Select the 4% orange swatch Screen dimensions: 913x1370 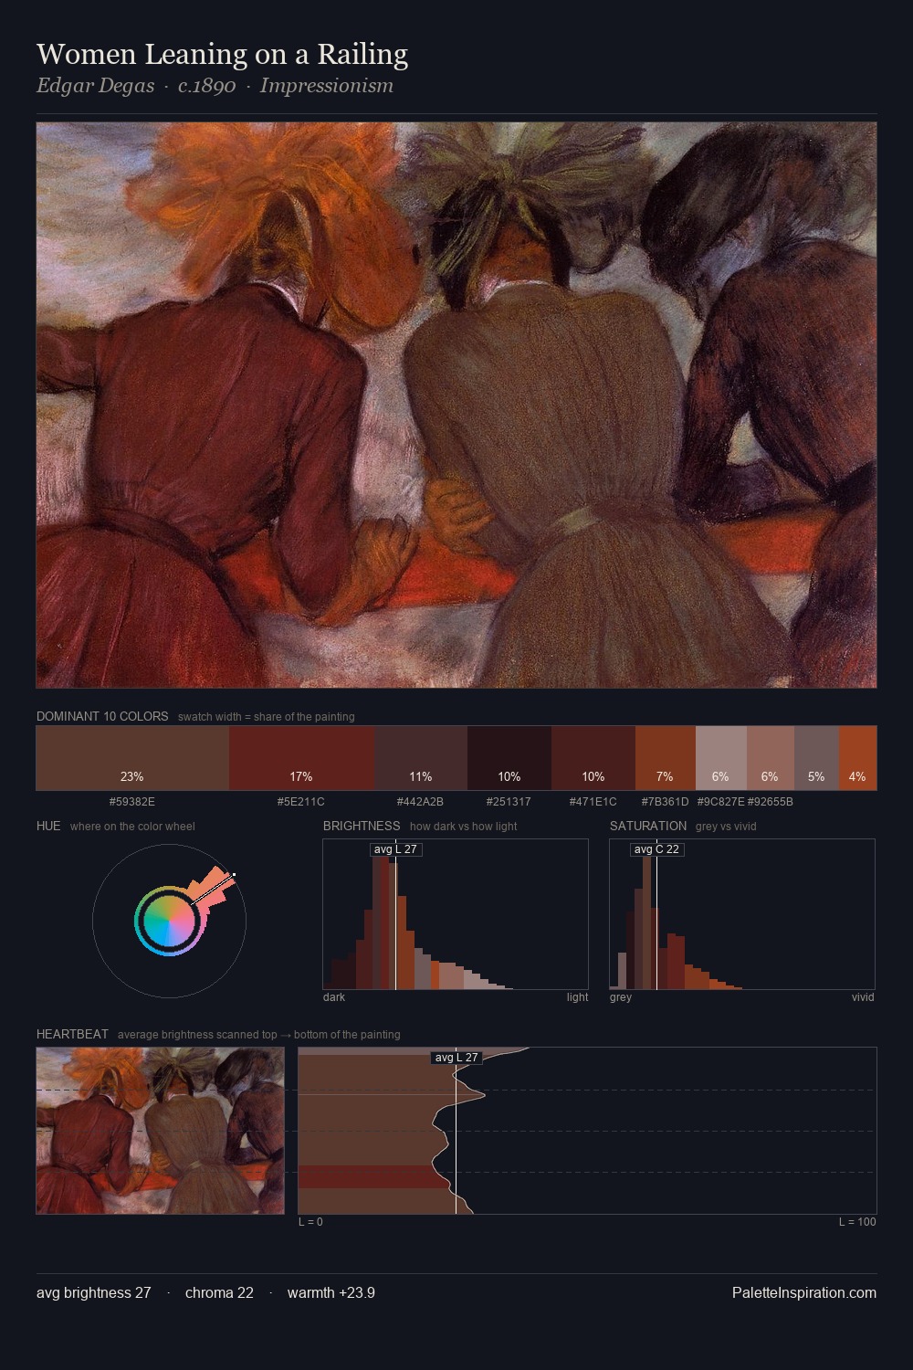coord(857,758)
